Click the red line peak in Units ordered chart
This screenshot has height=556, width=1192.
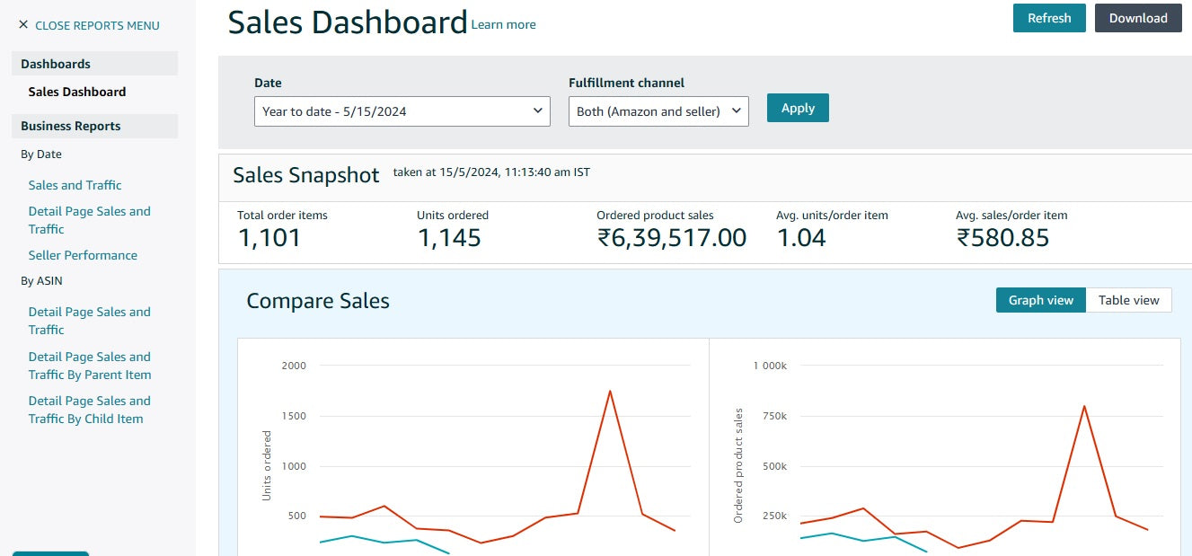point(610,391)
